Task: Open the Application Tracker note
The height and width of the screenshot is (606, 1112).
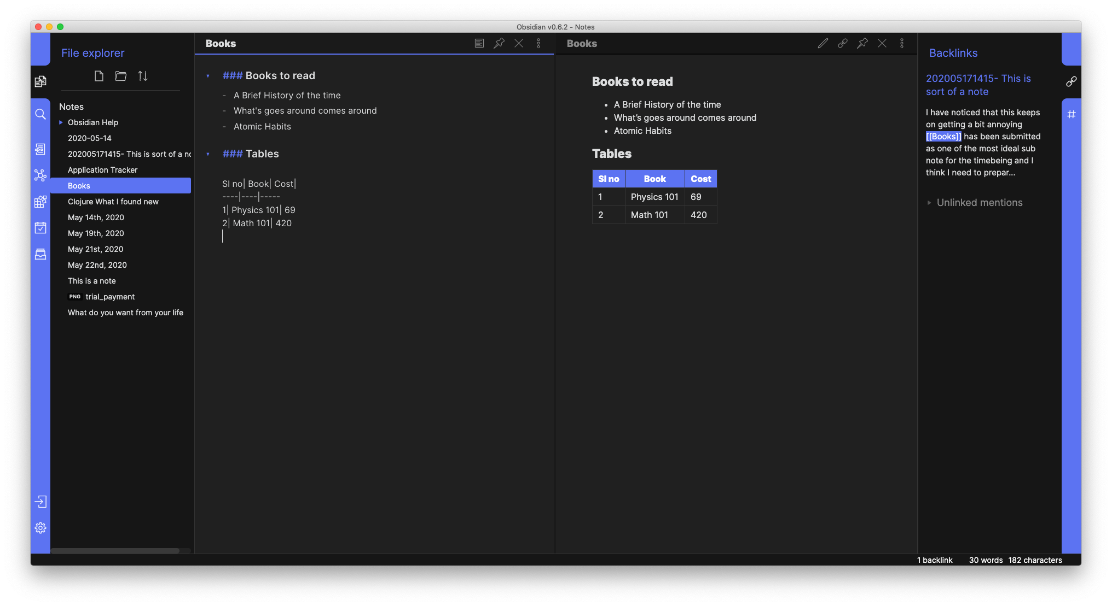Action: point(102,170)
